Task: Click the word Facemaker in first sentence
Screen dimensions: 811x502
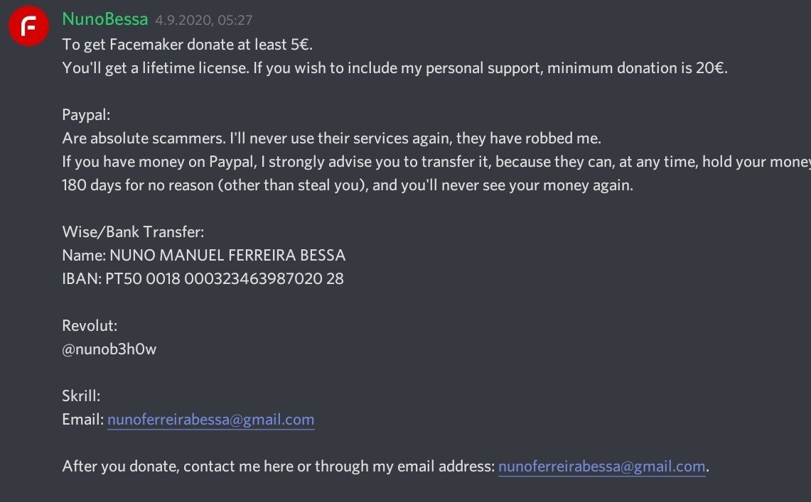Action: (x=146, y=45)
